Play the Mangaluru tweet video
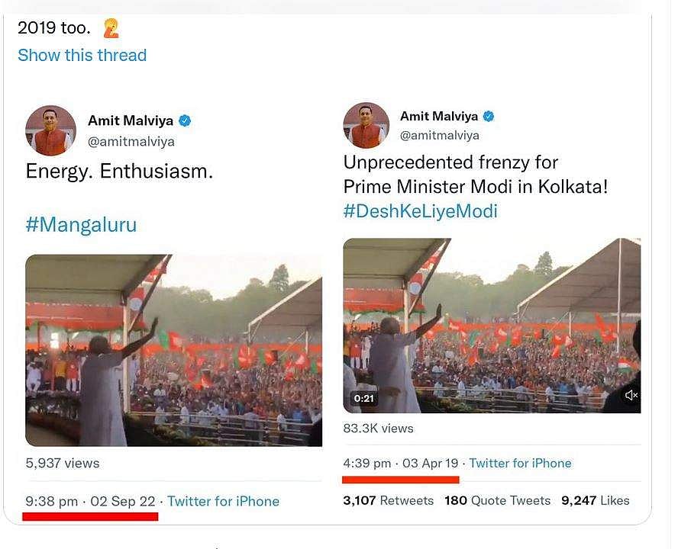Image resolution: width=678 pixels, height=549 pixels. pyautogui.click(x=173, y=350)
